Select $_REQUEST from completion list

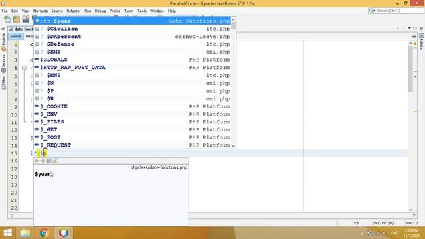[133, 145]
